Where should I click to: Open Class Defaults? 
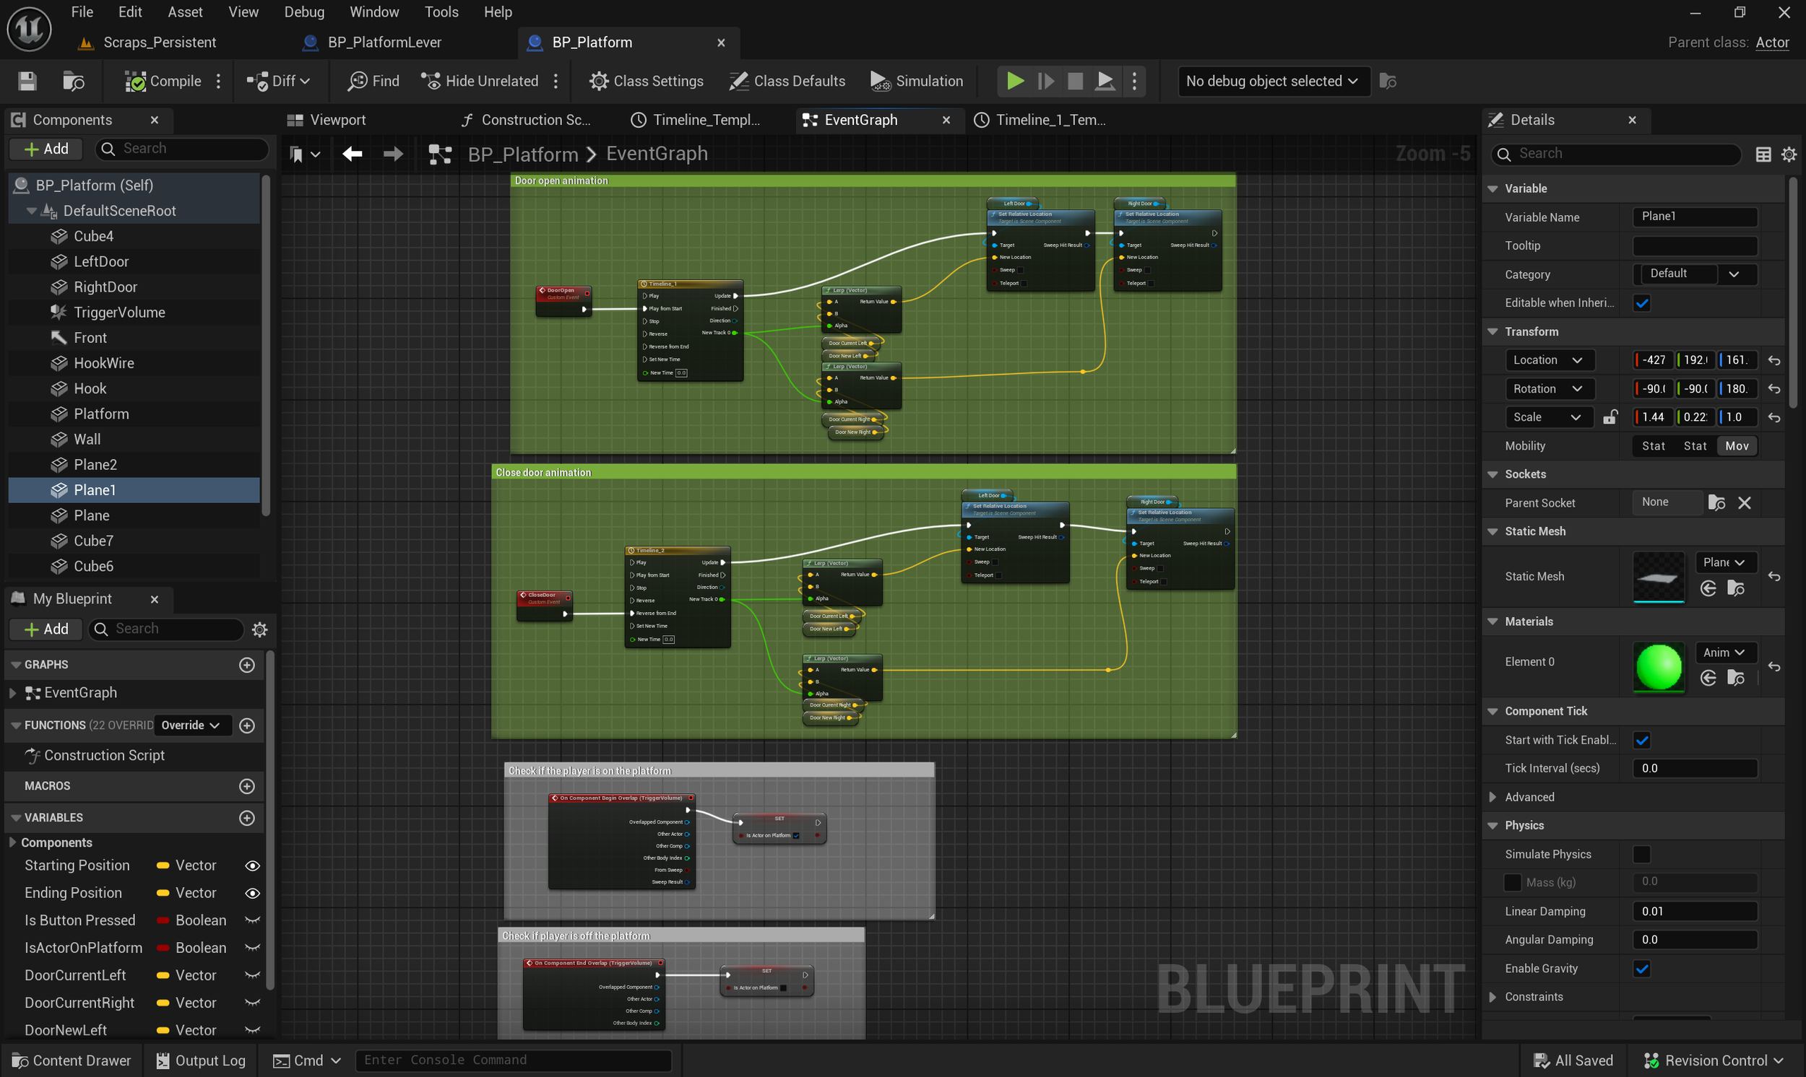pyautogui.click(x=787, y=82)
